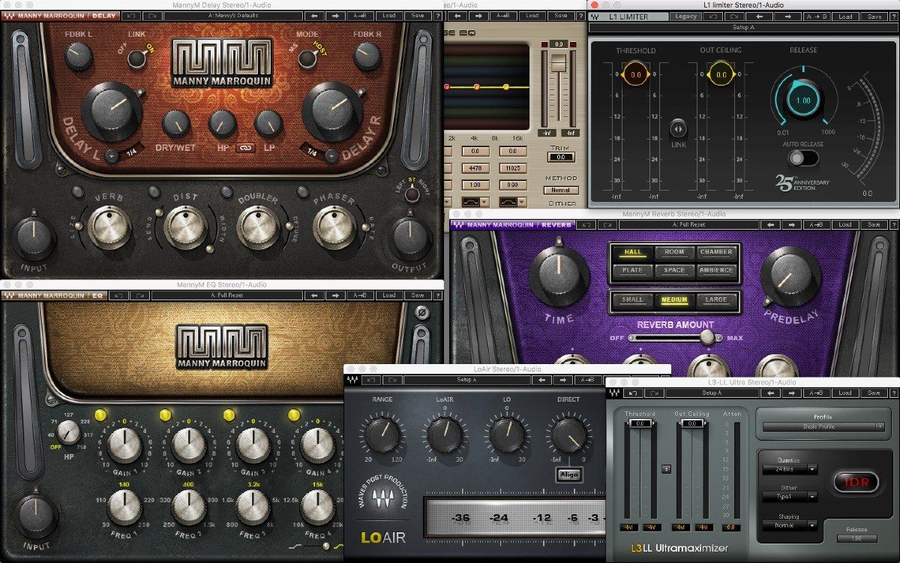This screenshot has height=563, width=900.
Task: Previous preset arrow in MannyM Reverb
Action: 770,224
